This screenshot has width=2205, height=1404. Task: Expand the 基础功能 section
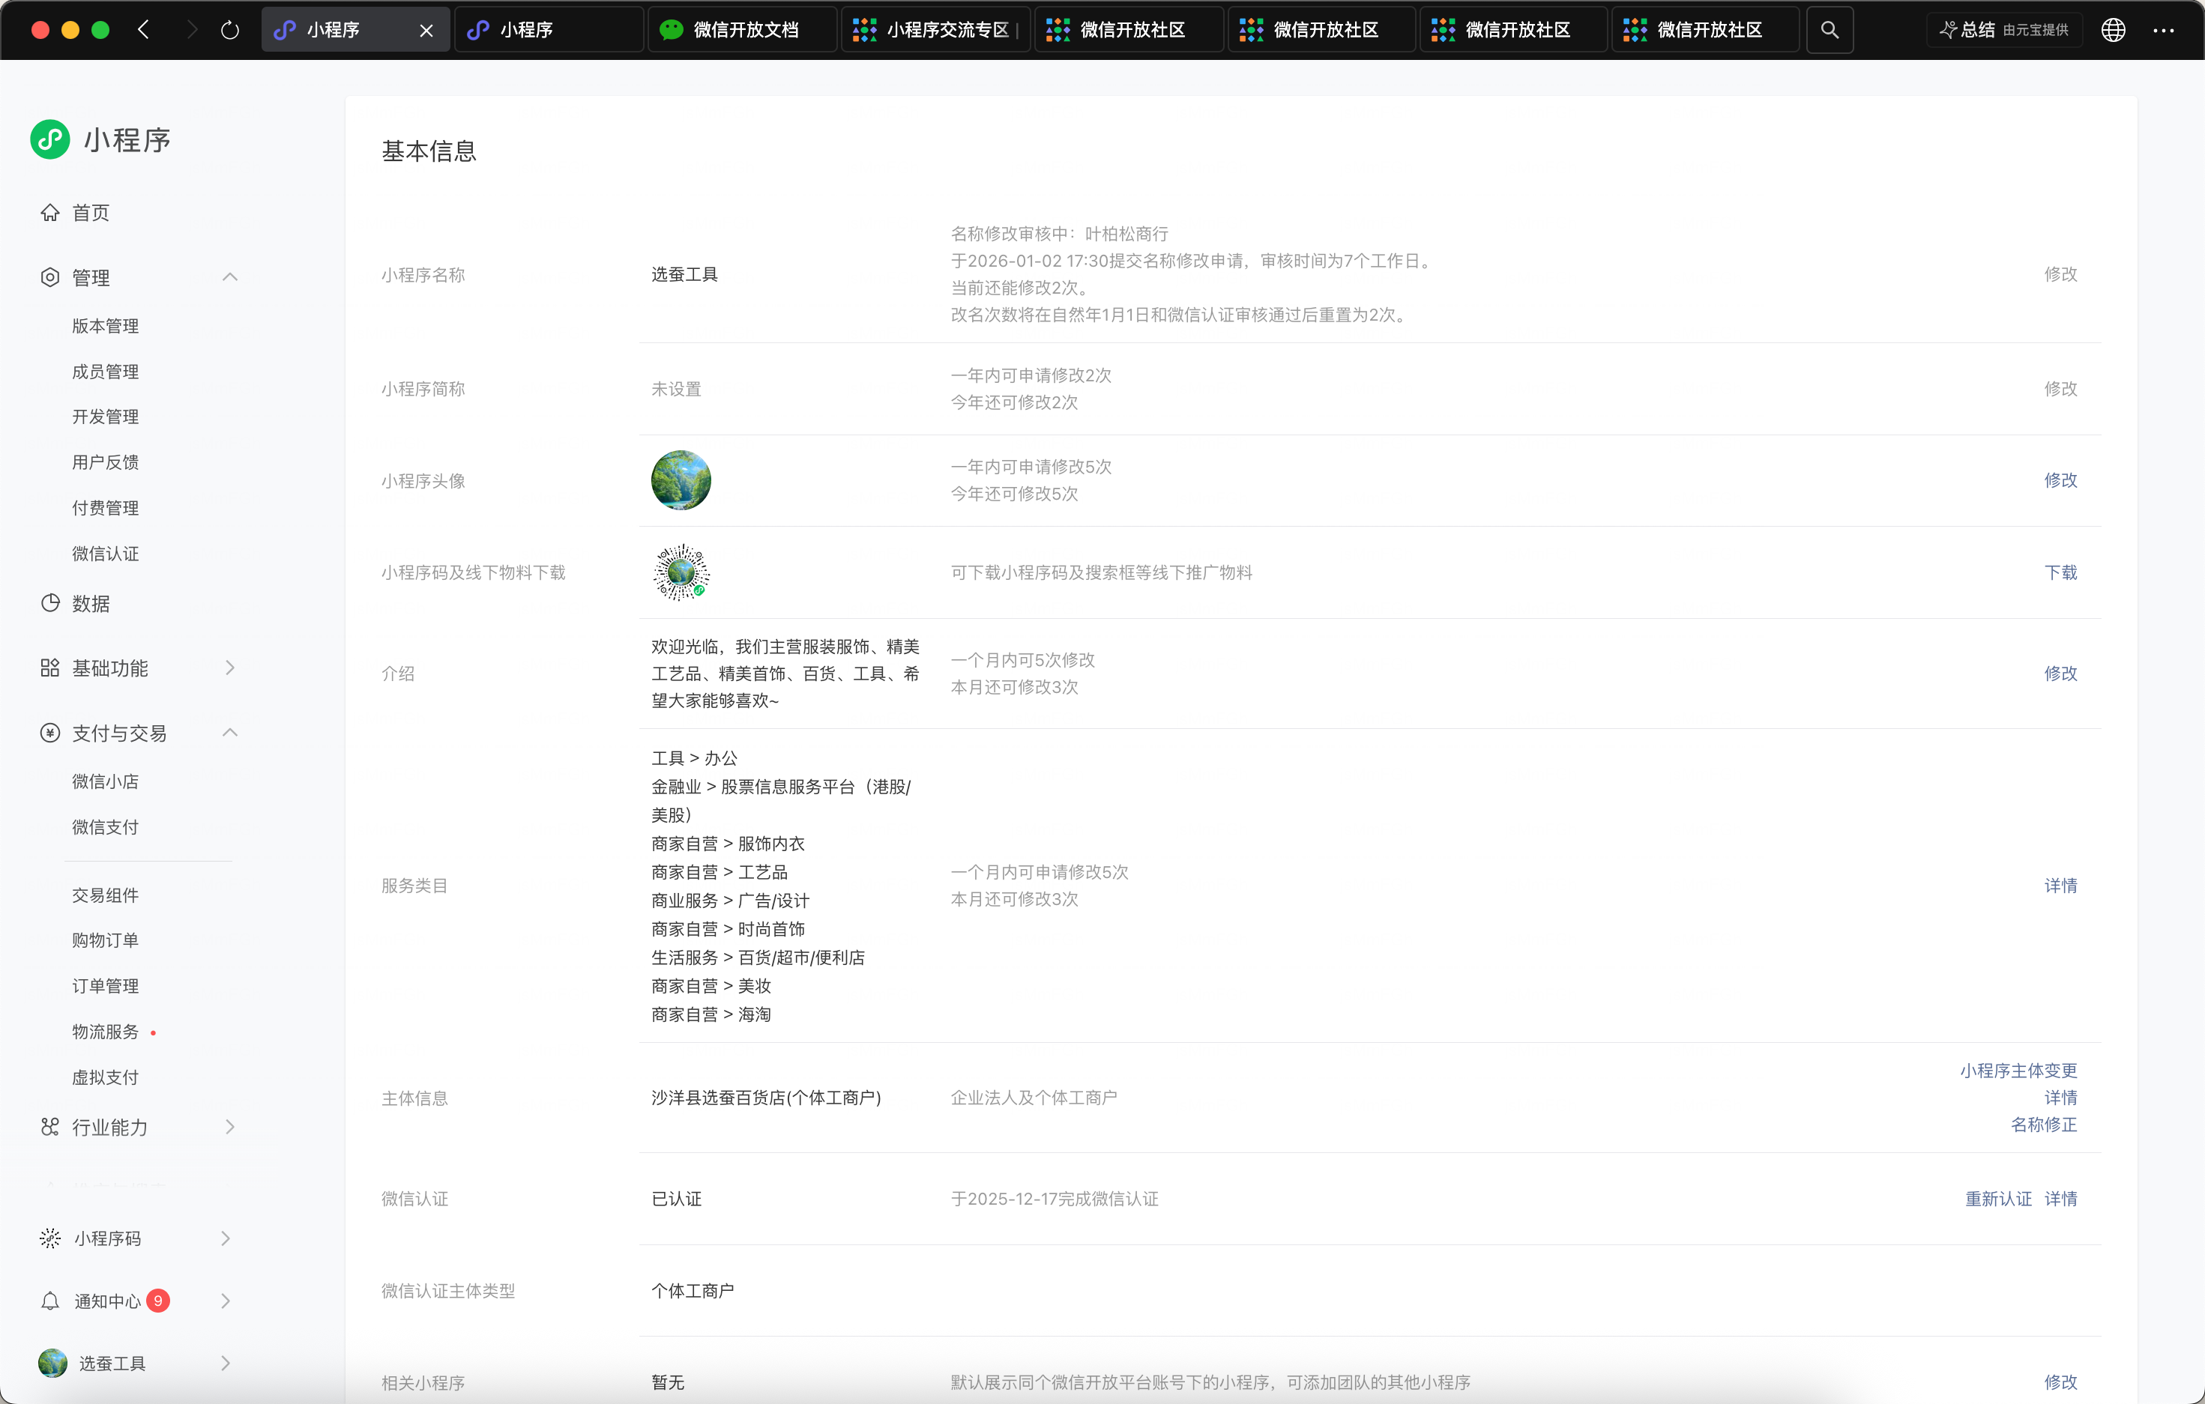230,668
